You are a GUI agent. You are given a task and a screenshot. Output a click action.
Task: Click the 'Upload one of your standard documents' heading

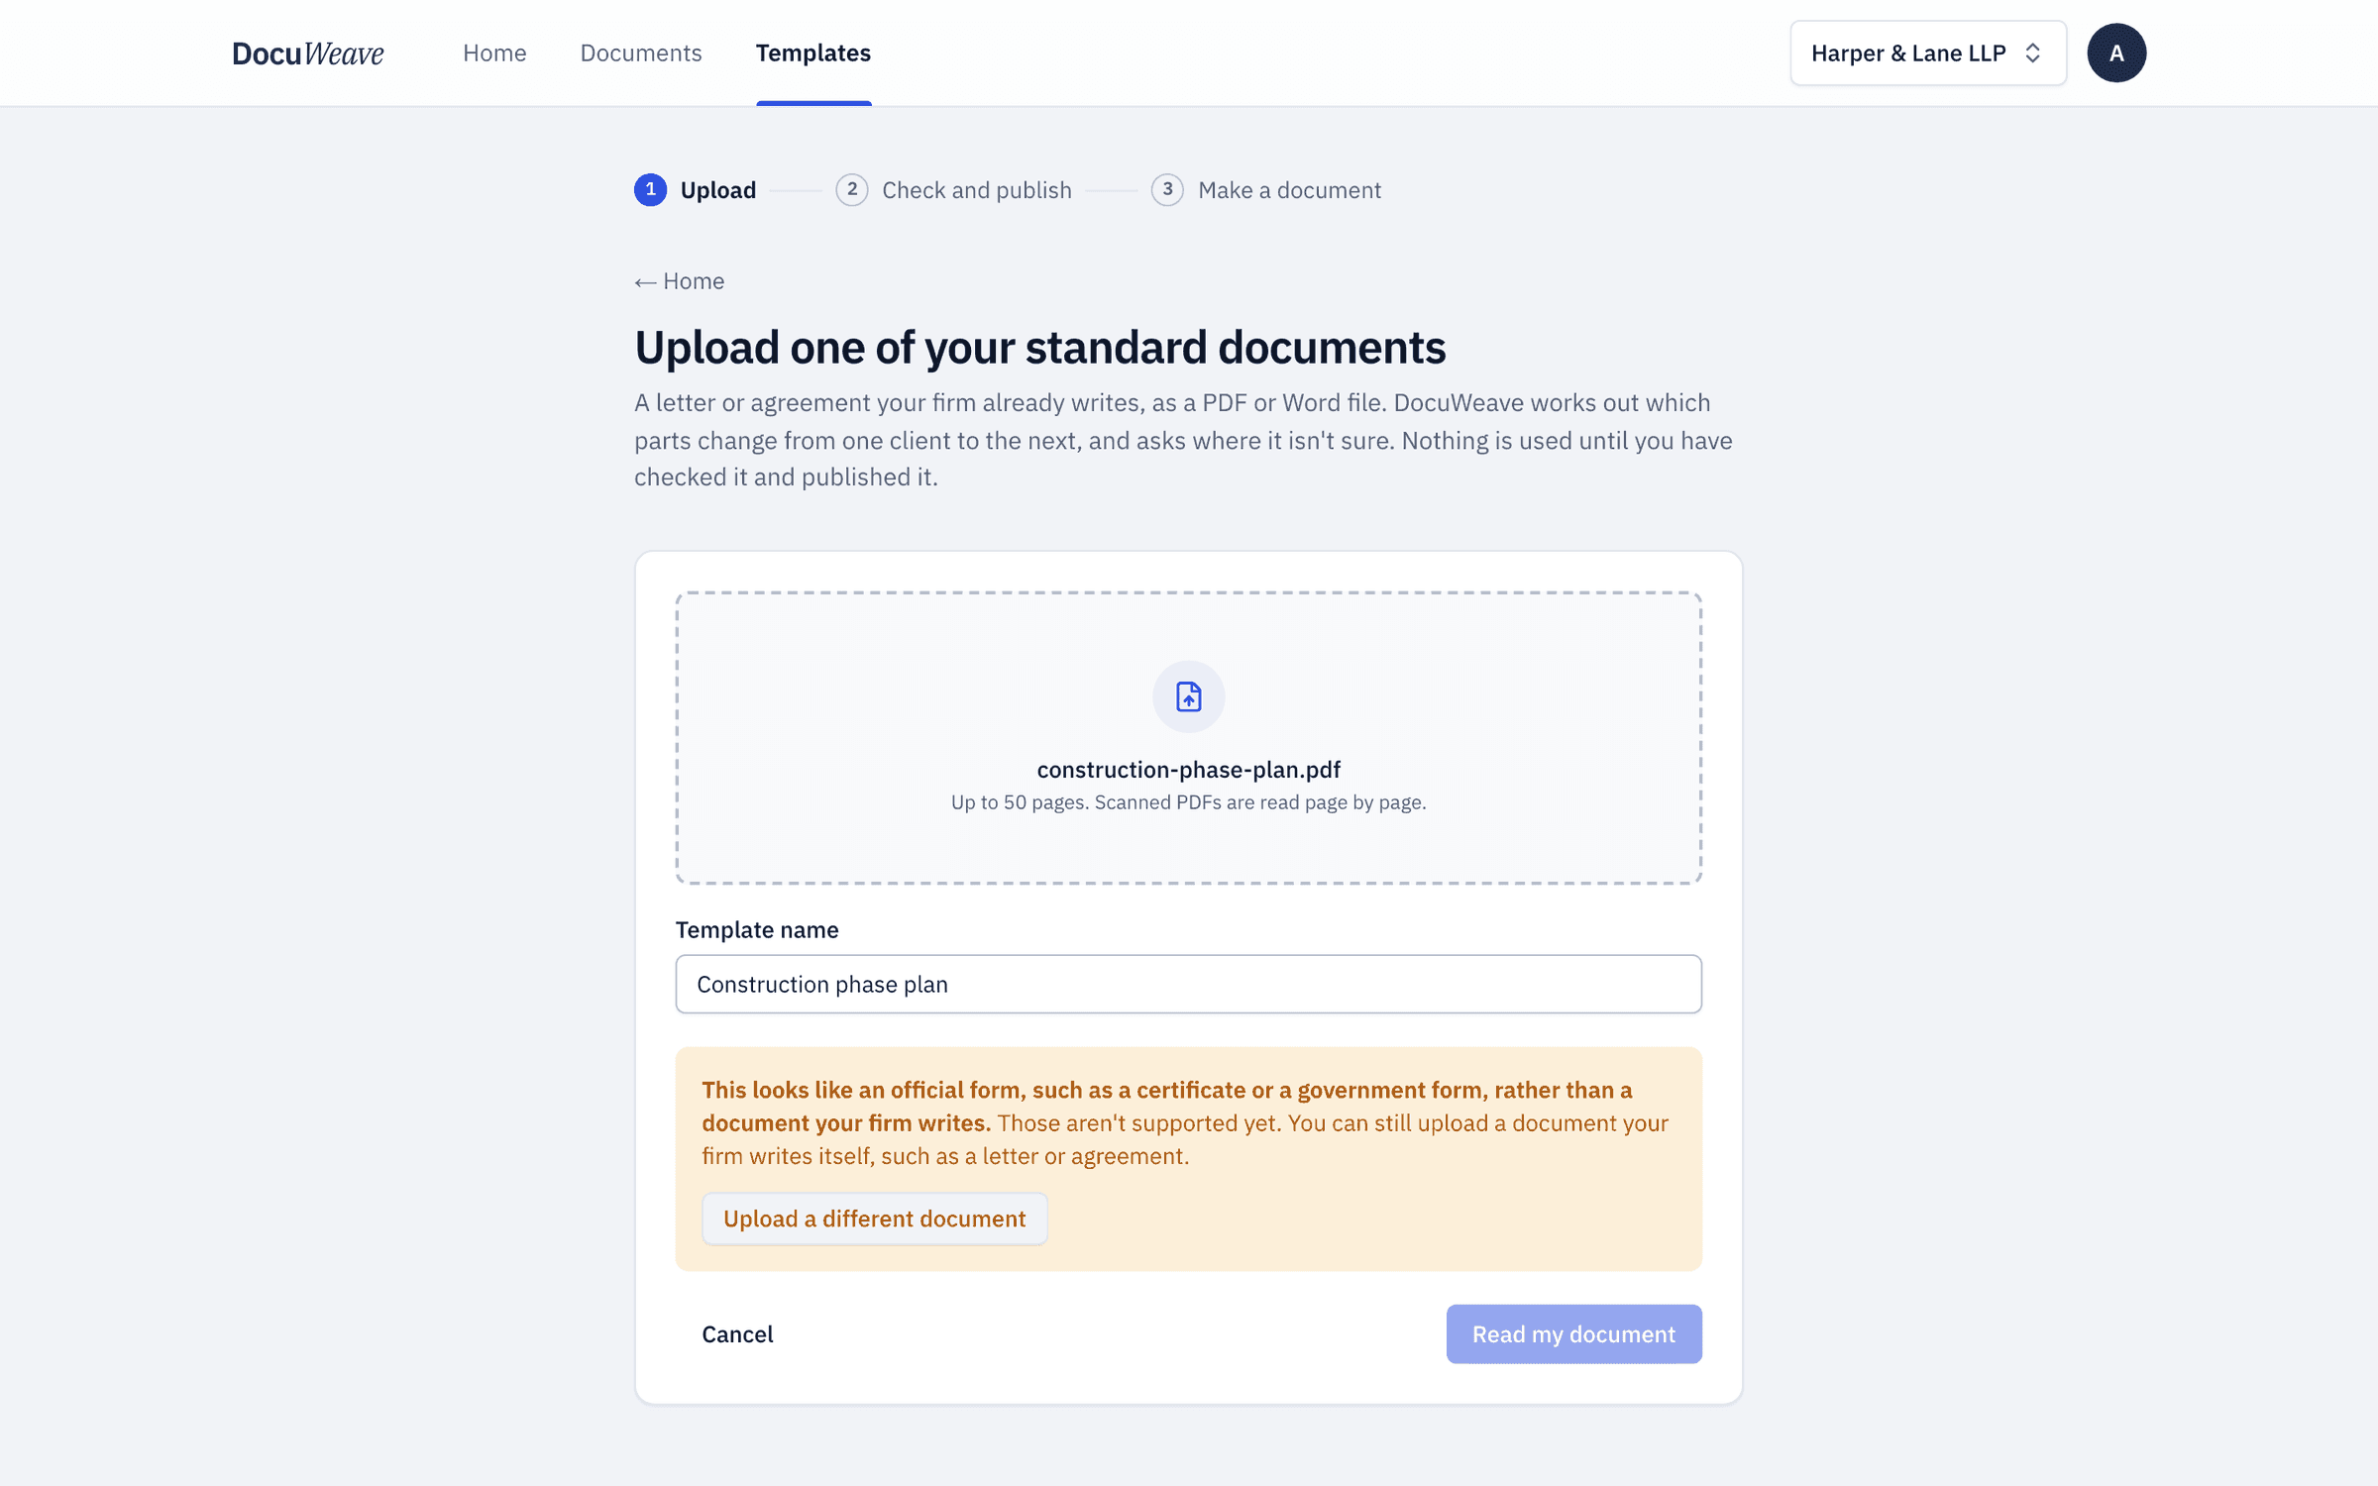tap(1040, 348)
